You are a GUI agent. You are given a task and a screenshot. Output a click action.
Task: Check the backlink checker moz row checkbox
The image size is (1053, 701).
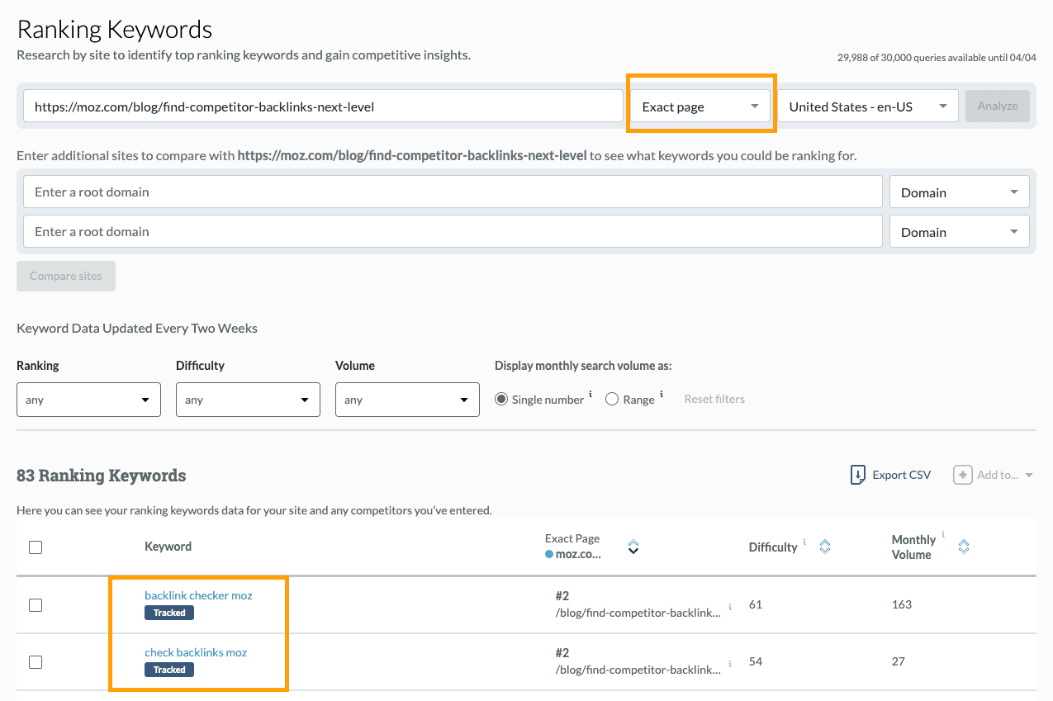(35, 604)
